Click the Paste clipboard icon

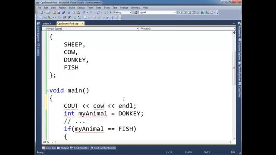[x=78, y=12]
